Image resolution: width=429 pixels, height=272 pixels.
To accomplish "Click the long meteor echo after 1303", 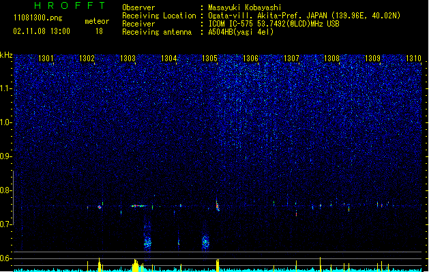I will tap(138, 206).
